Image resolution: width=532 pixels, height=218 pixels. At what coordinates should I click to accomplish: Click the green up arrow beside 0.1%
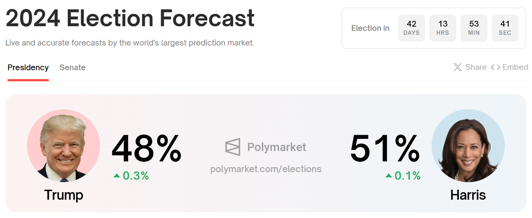[389, 176]
